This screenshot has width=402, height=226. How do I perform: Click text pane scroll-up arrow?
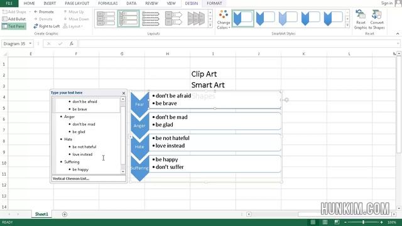[x=123, y=99]
